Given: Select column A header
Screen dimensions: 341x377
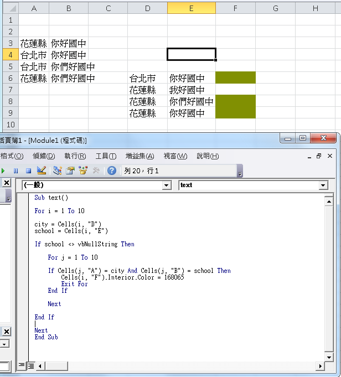Looking at the screenshot, I should click(34, 8).
